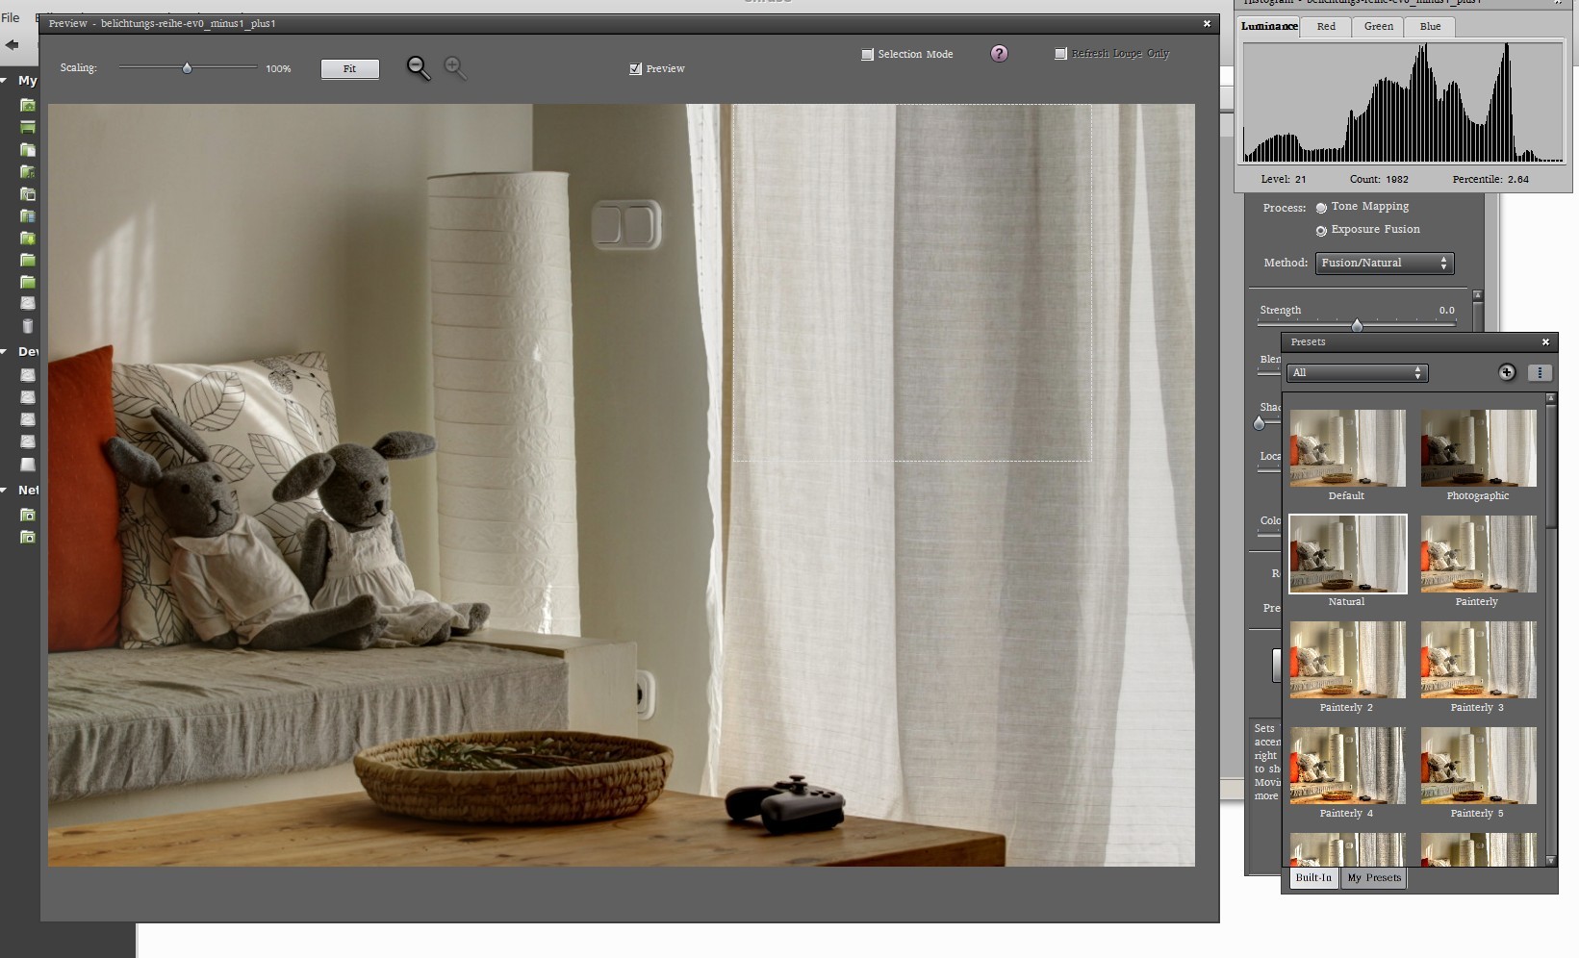Close the Preview window

pos(1207,23)
